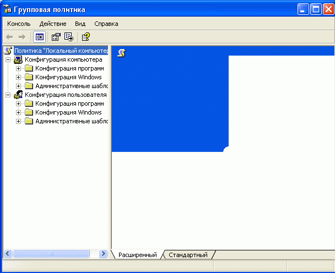Click the Show/Hide Console Tree toolbar icon
The height and width of the screenshot is (273, 335).
click(39, 37)
